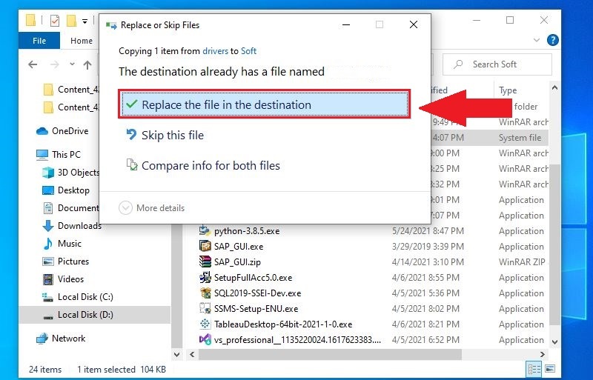The width and height of the screenshot is (593, 380).
Task: Open the Videos folder in sidebar
Action: pos(63,279)
